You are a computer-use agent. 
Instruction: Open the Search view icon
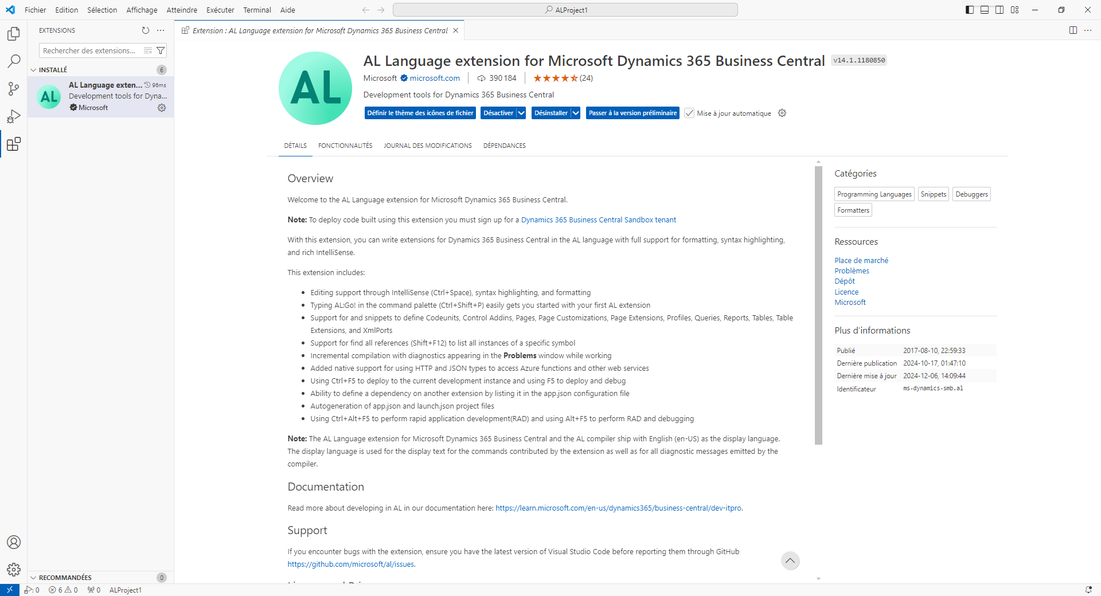coord(14,61)
